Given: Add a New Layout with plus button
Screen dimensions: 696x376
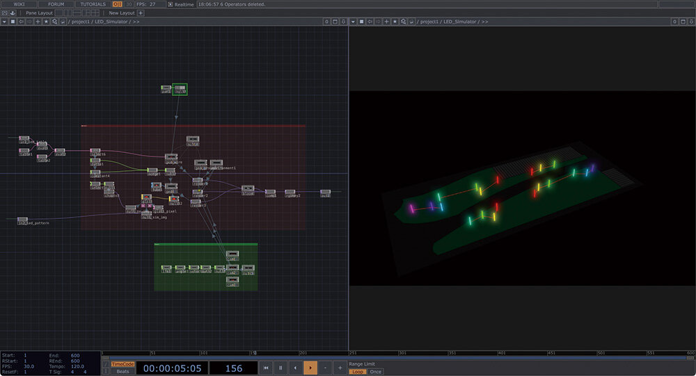Looking at the screenshot, I should click(141, 13).
